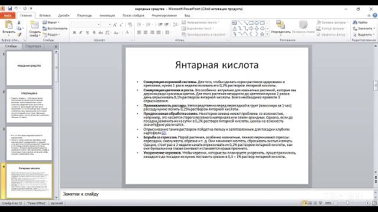This screenshot has height=212, width=378.
Task: Click the Columns icon in paragraph group
Action: pos(168,32)
